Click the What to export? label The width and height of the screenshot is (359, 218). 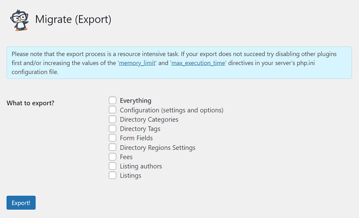[x=30, y=103]
